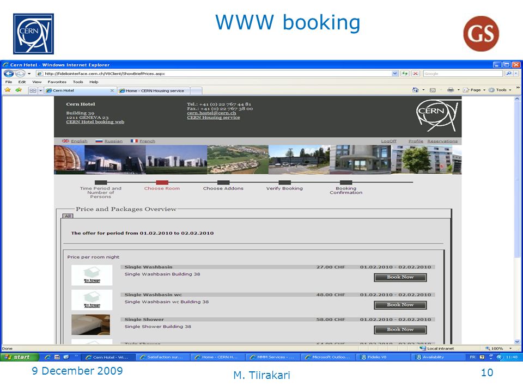Click Book Now for Single Shower
The image size is (523, 392).
click(400, 330)
